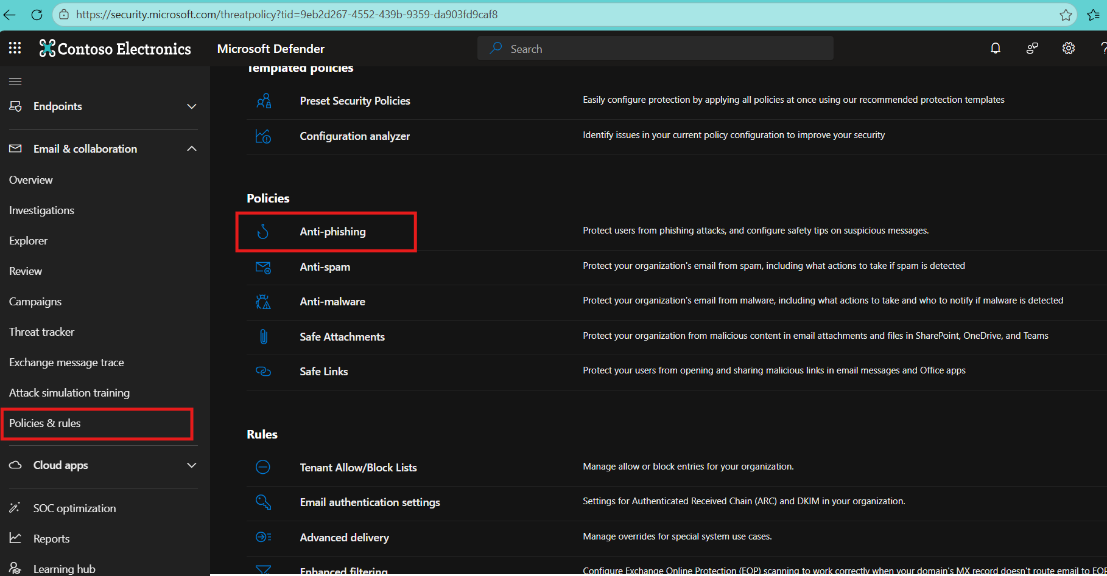Click the browser address bar URL

pyautogui.click(x=287, y=15)
